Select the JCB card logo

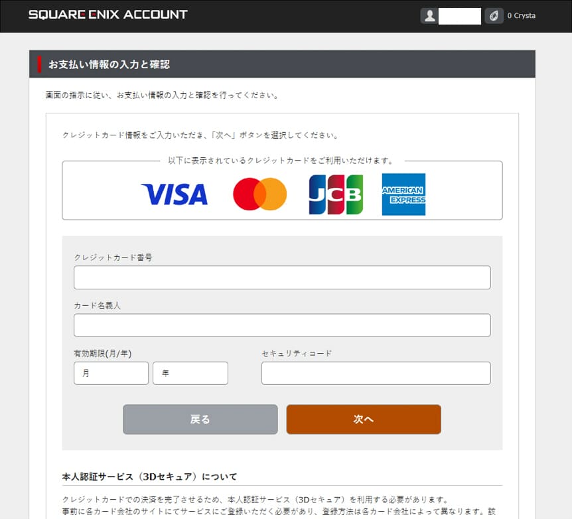click(x=336, y=194)
